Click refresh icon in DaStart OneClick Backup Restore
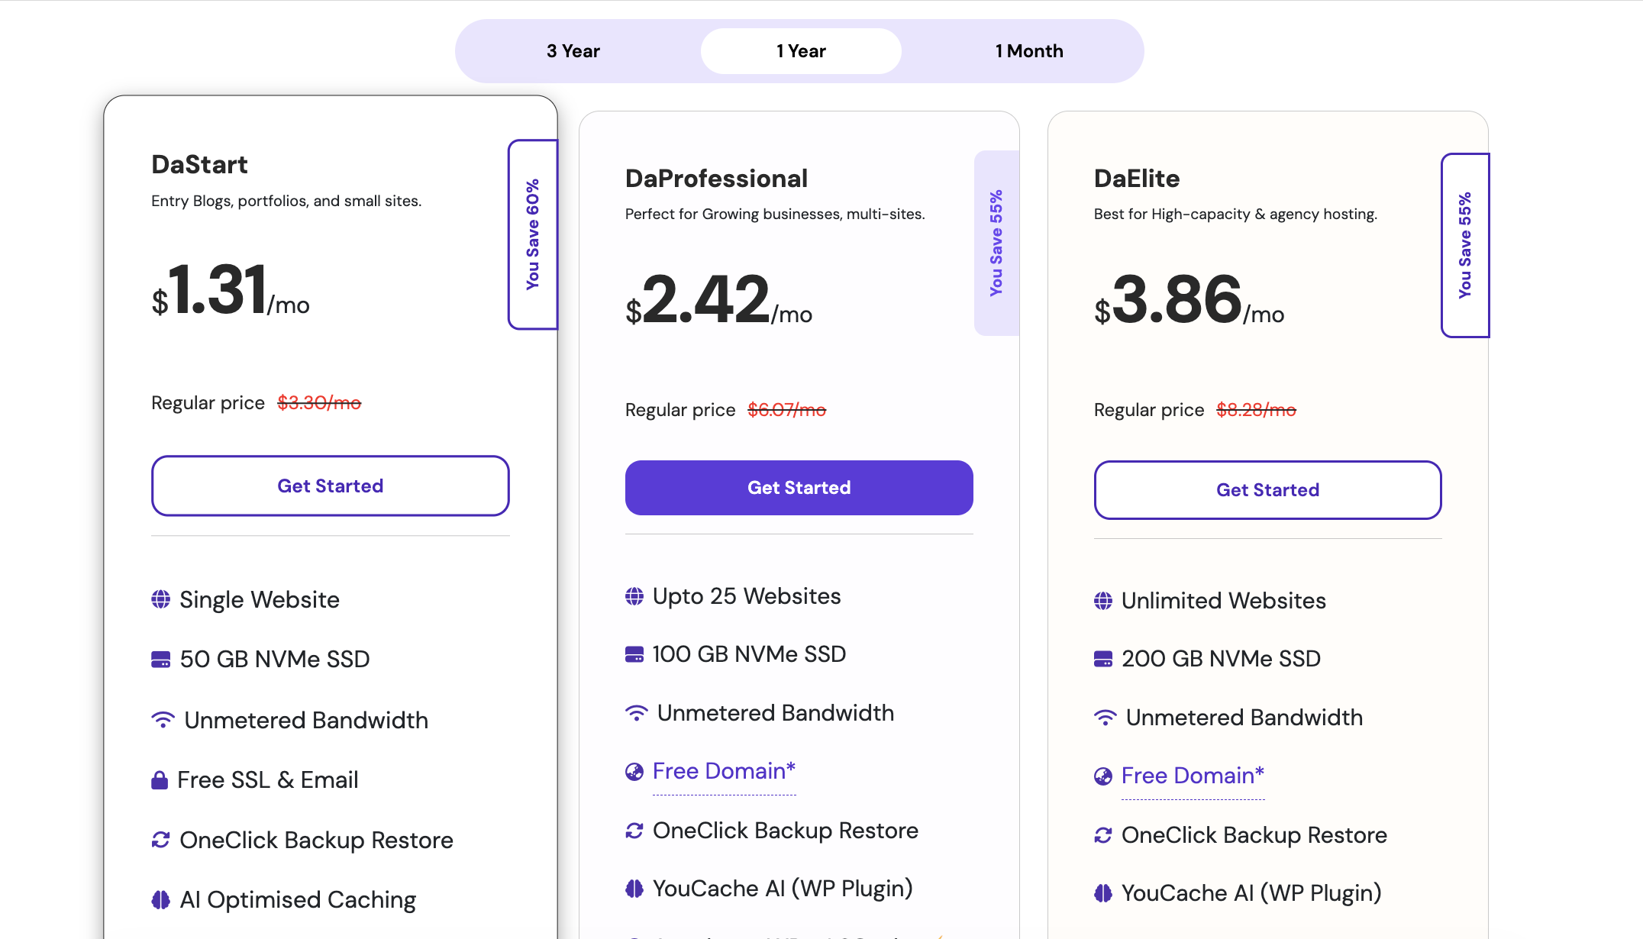1643x939 pixels. click(160, 840)
